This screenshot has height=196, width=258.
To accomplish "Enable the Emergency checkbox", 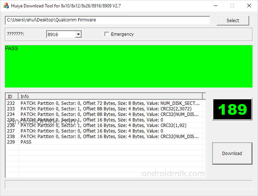I will click(x=107, y=34).
